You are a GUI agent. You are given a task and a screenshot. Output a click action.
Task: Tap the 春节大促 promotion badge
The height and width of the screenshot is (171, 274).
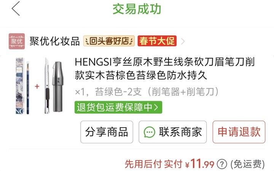pos(157,41)
